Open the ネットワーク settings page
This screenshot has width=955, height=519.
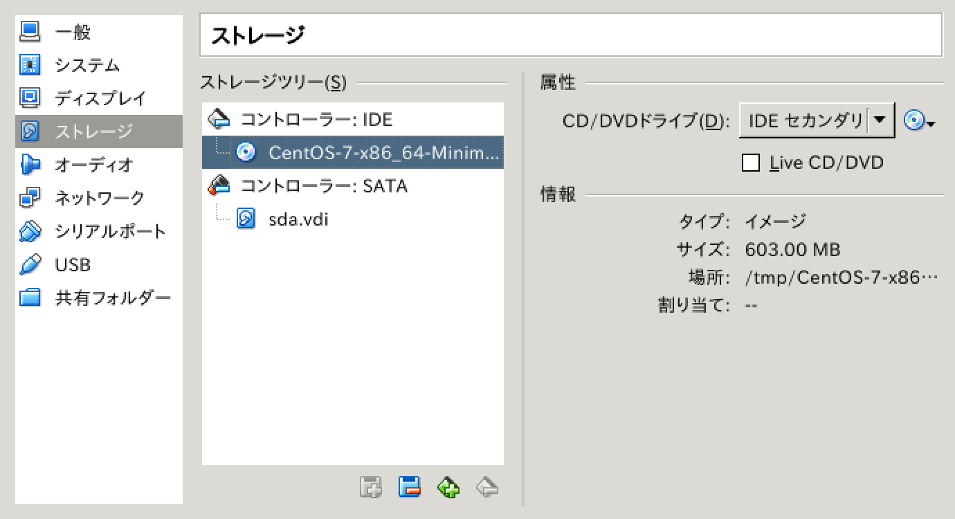click(x=100, y=198)
